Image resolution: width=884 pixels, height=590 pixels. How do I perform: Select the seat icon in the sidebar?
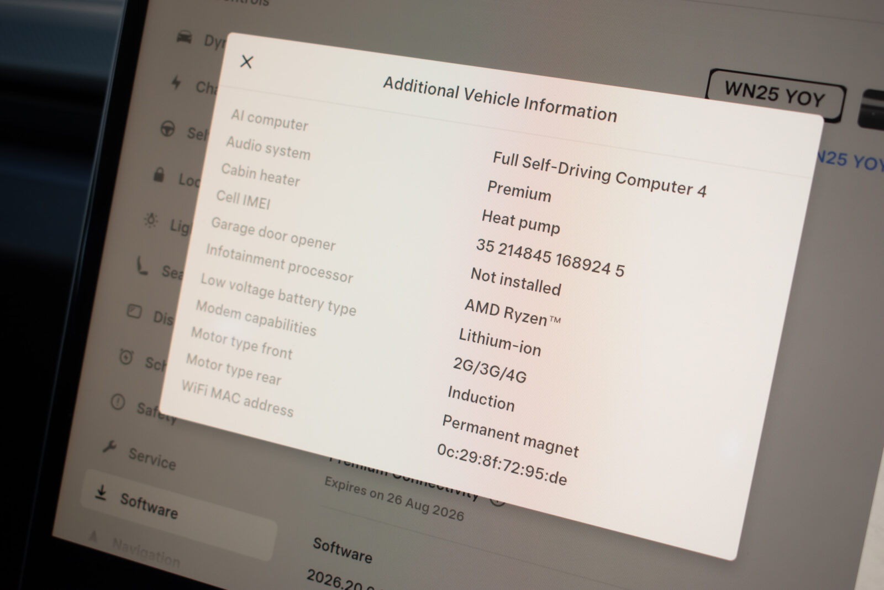(x=143, y=266)
